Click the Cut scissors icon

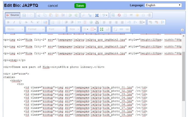39,15
